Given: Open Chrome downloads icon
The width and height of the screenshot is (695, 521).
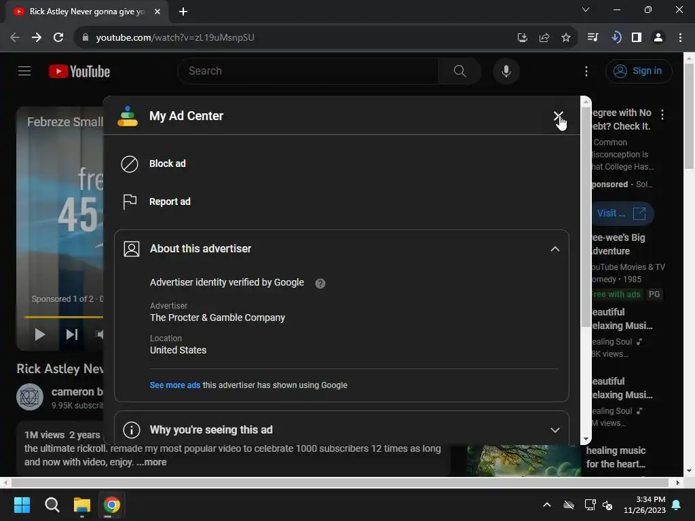Looking at the screenshot, I should [615, 38].
